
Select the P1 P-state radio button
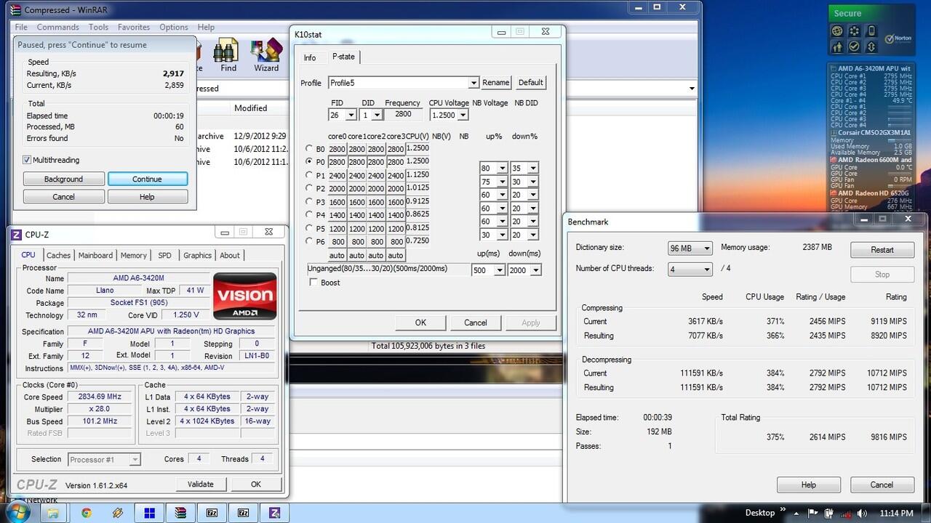tap(309, 175)
